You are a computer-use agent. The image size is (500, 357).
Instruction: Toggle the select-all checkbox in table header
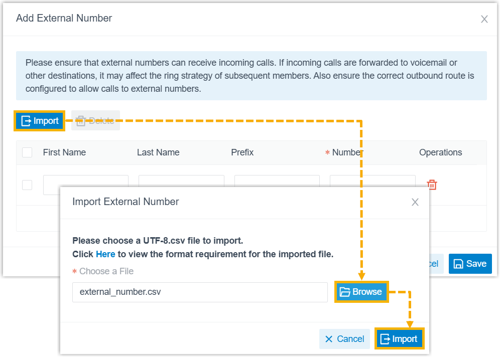tap(27, 152)
